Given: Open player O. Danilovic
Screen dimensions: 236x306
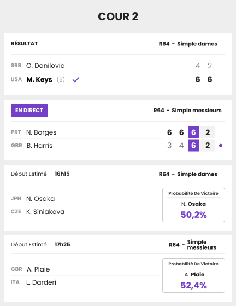Looking at the screenshot, I should tap(45, 66).
